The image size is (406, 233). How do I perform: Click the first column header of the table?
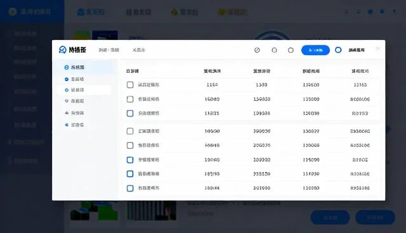point(133,71)
